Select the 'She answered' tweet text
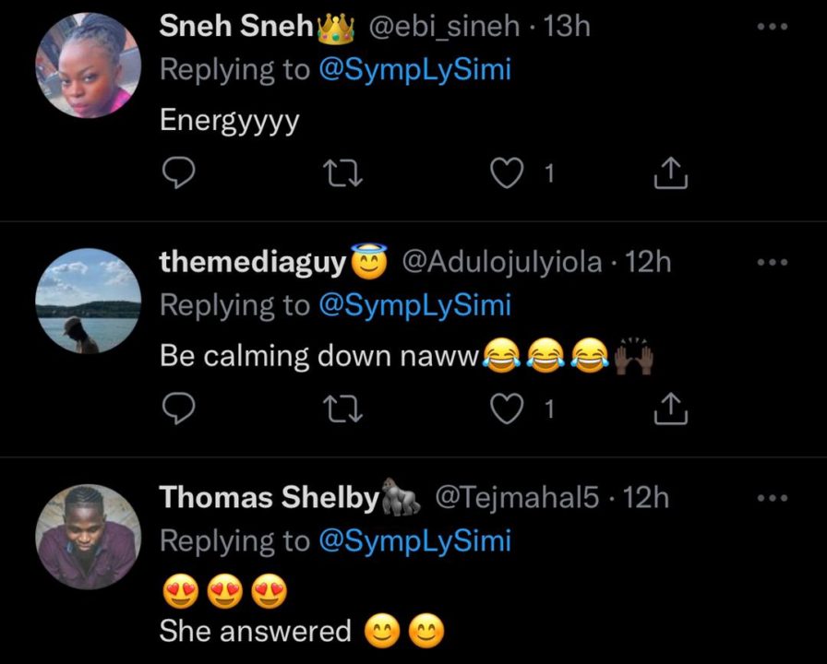The image size is (827, 664). [254, 631]
